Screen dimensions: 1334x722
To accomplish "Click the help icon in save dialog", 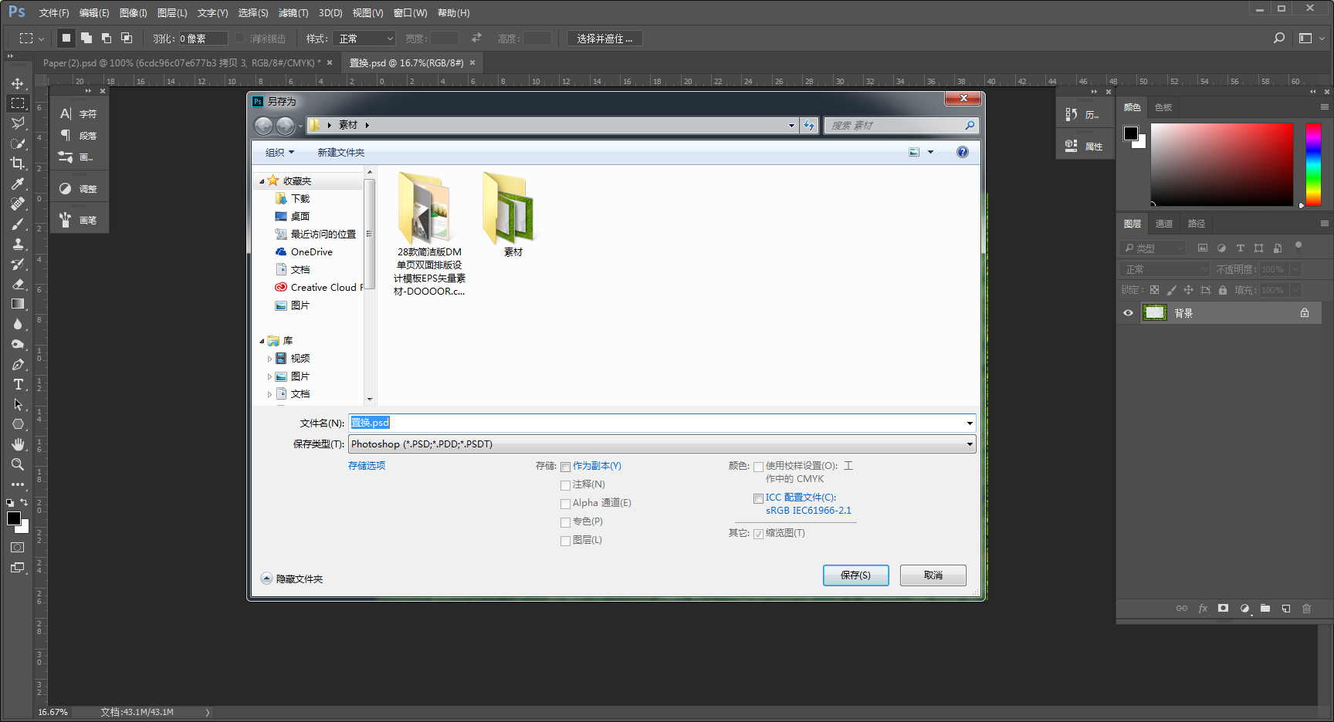I will (963, 152).
